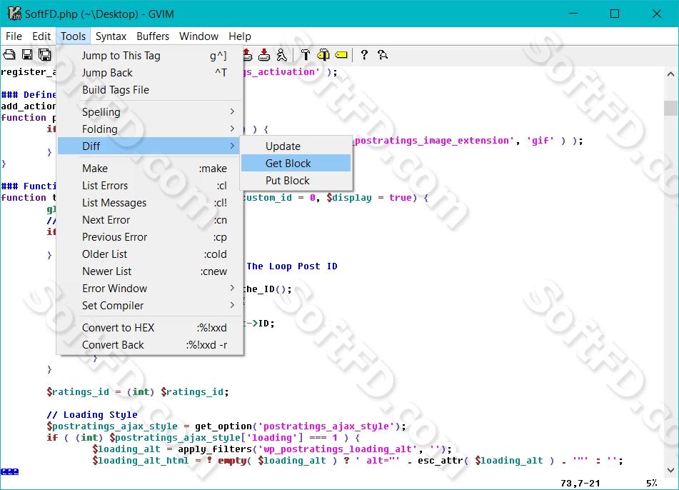The image size is (679, 490).
Task: Click "The Loop Post ID" comment text
Action: [292, 266]
